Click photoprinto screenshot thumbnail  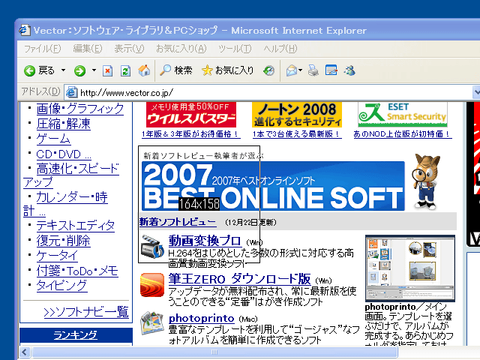[410, 268]
